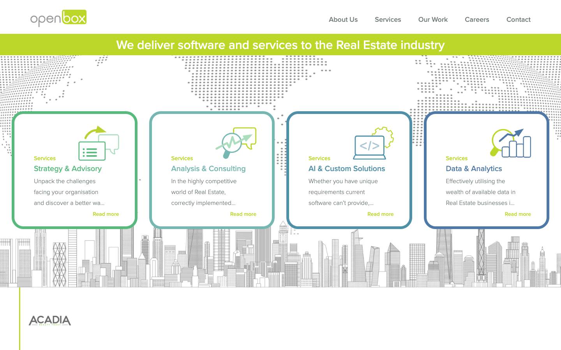Viewport: 561px width, 350px height.
Task: Click the text 'Effectively utilising the'
Action: click(475, 181)
